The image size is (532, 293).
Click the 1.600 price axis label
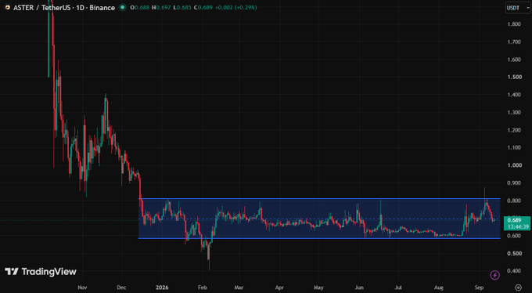point(514,60)
